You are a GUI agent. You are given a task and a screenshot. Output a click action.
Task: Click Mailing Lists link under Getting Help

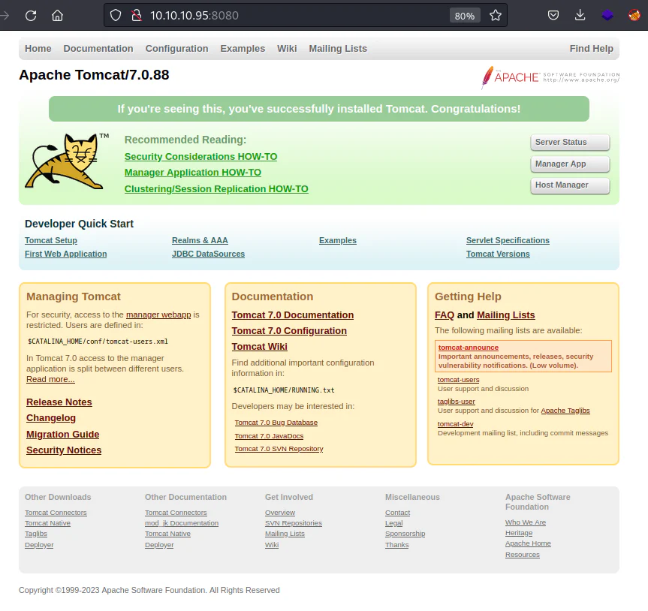tap(506, 315)
